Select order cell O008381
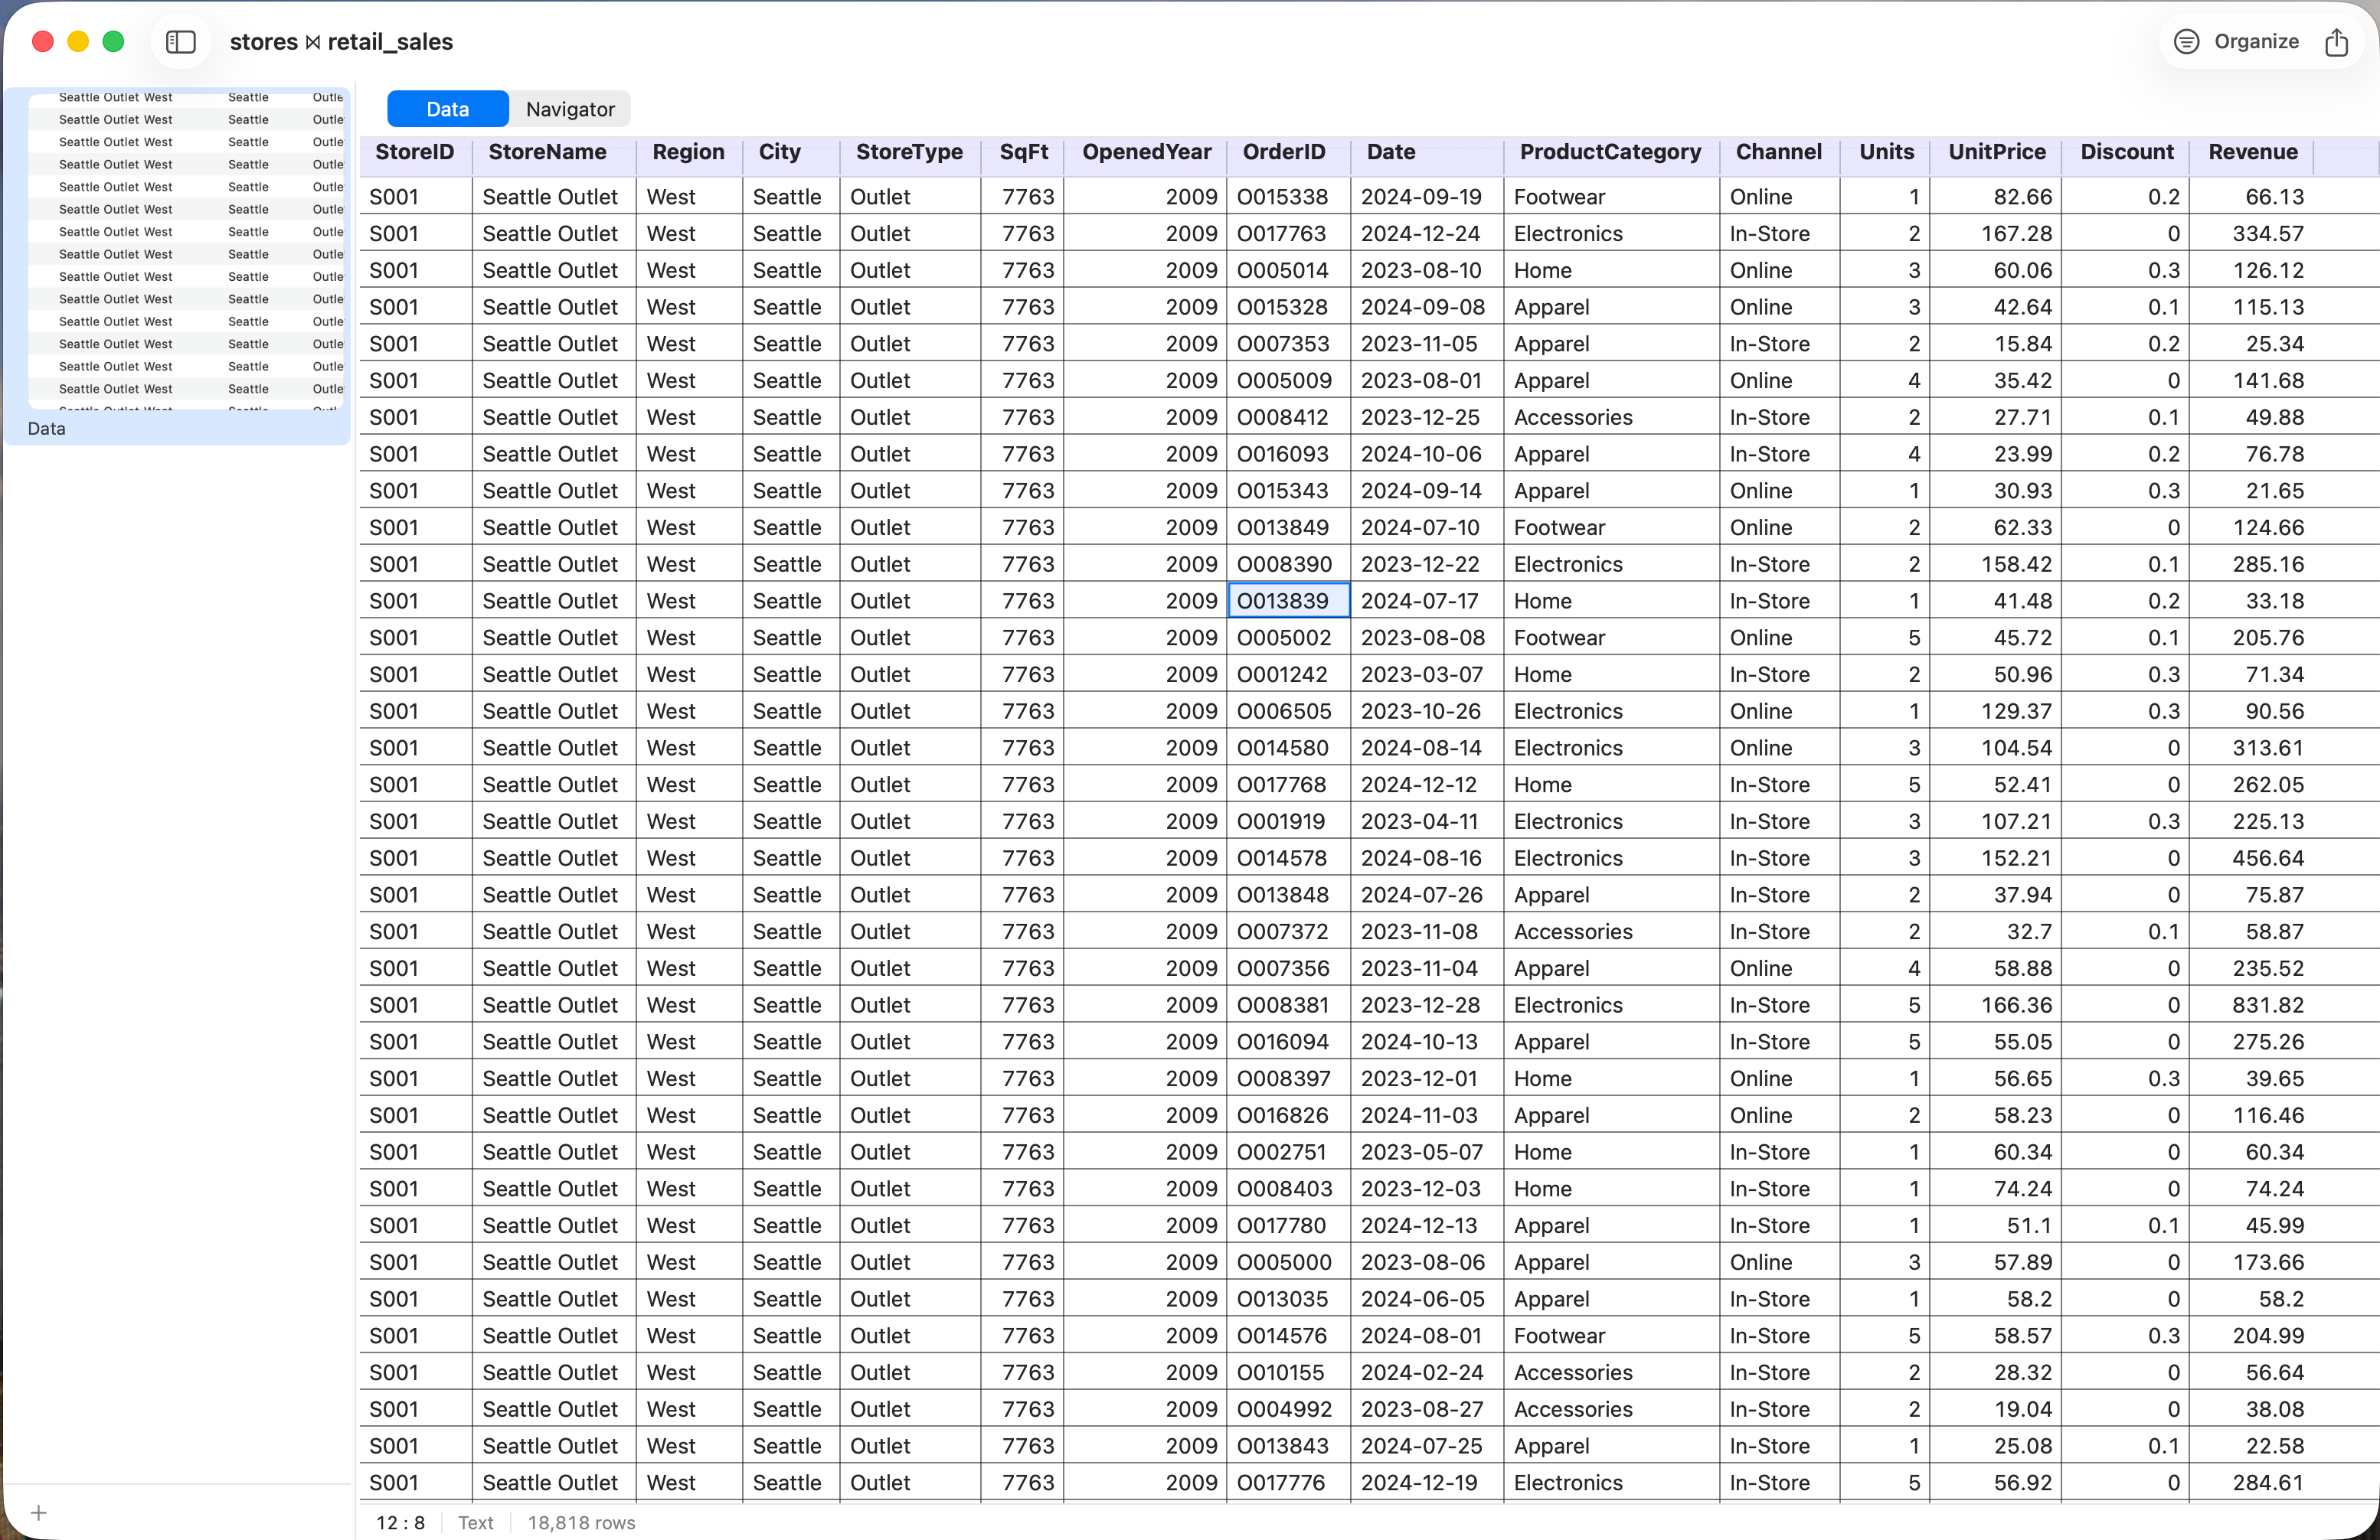 coord(1288,1005)
